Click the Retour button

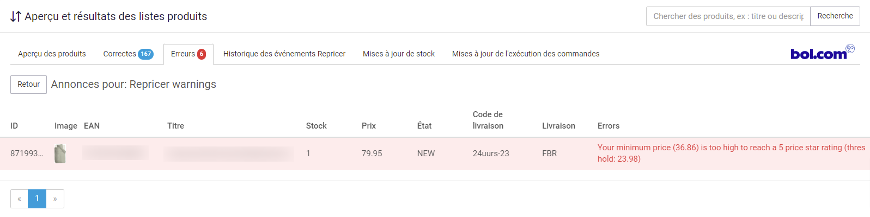pyautogui.click(x=28, y=85)
